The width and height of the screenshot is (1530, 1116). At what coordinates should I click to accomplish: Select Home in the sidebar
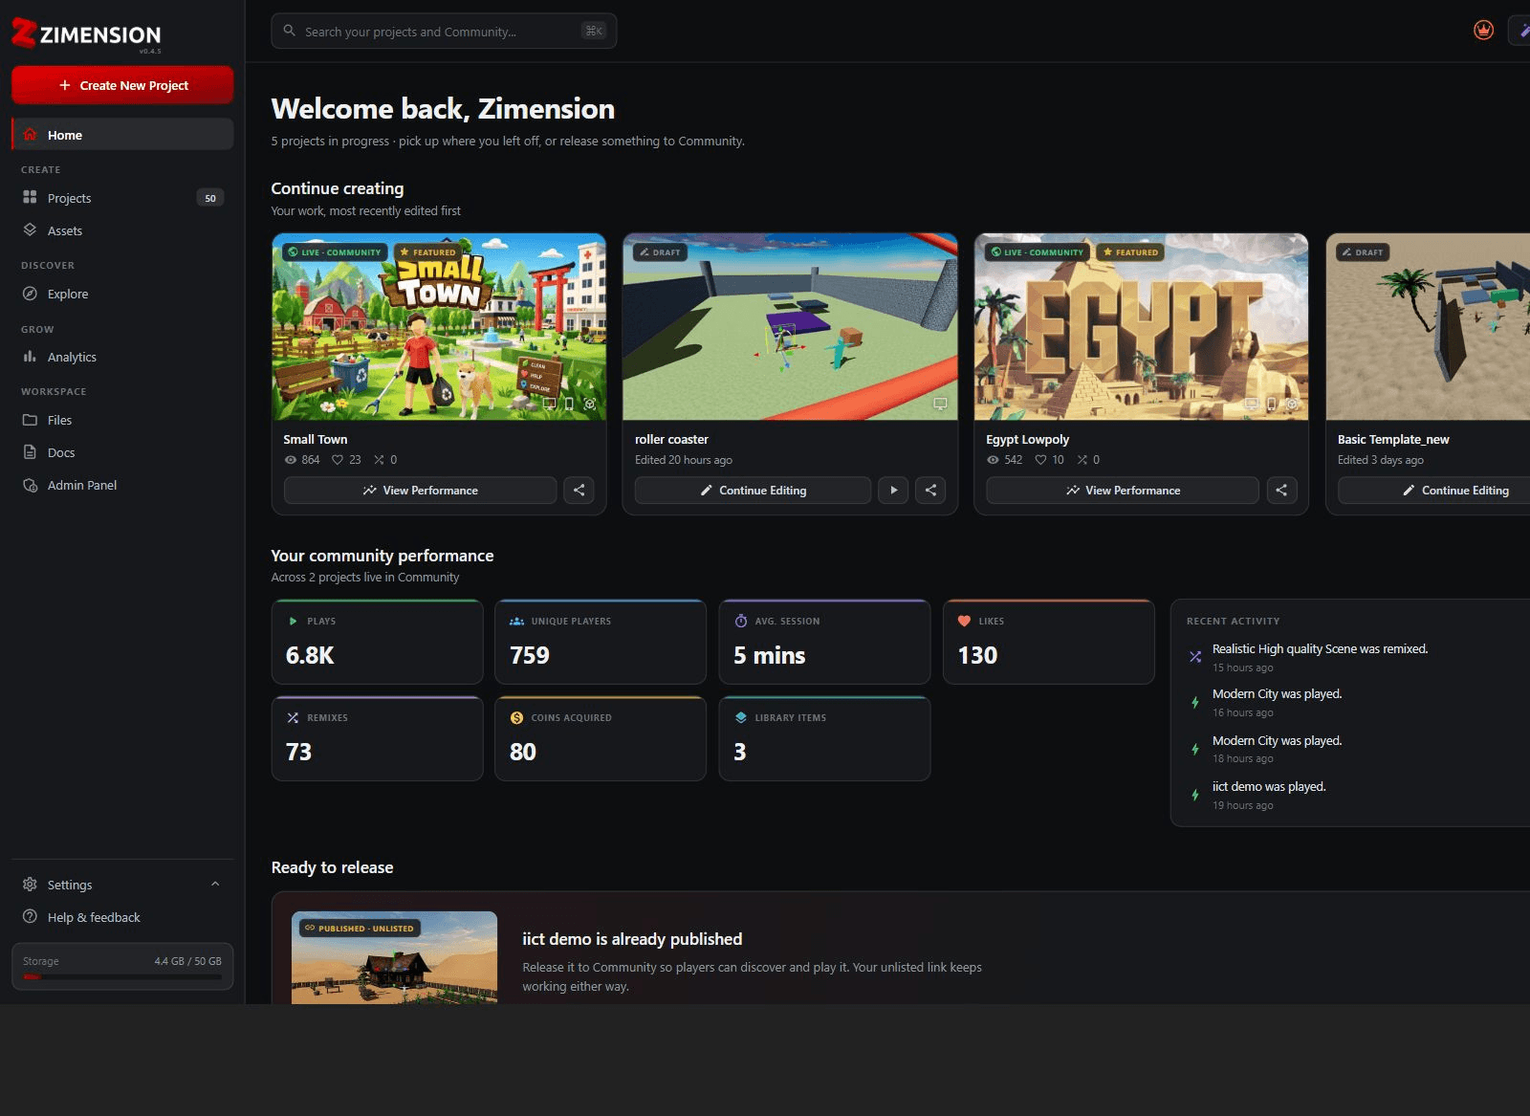click(122, 135)
